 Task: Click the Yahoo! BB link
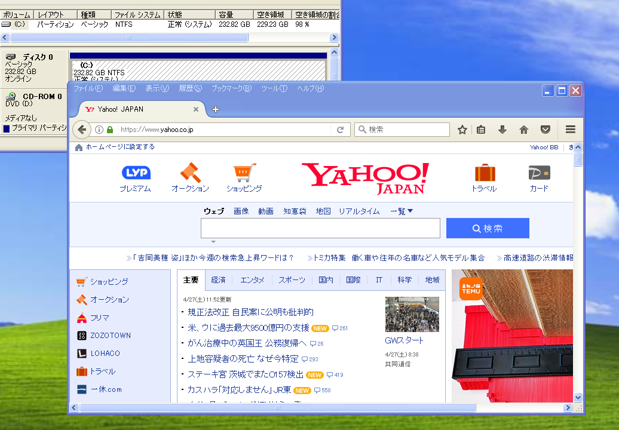coord(544,147)
